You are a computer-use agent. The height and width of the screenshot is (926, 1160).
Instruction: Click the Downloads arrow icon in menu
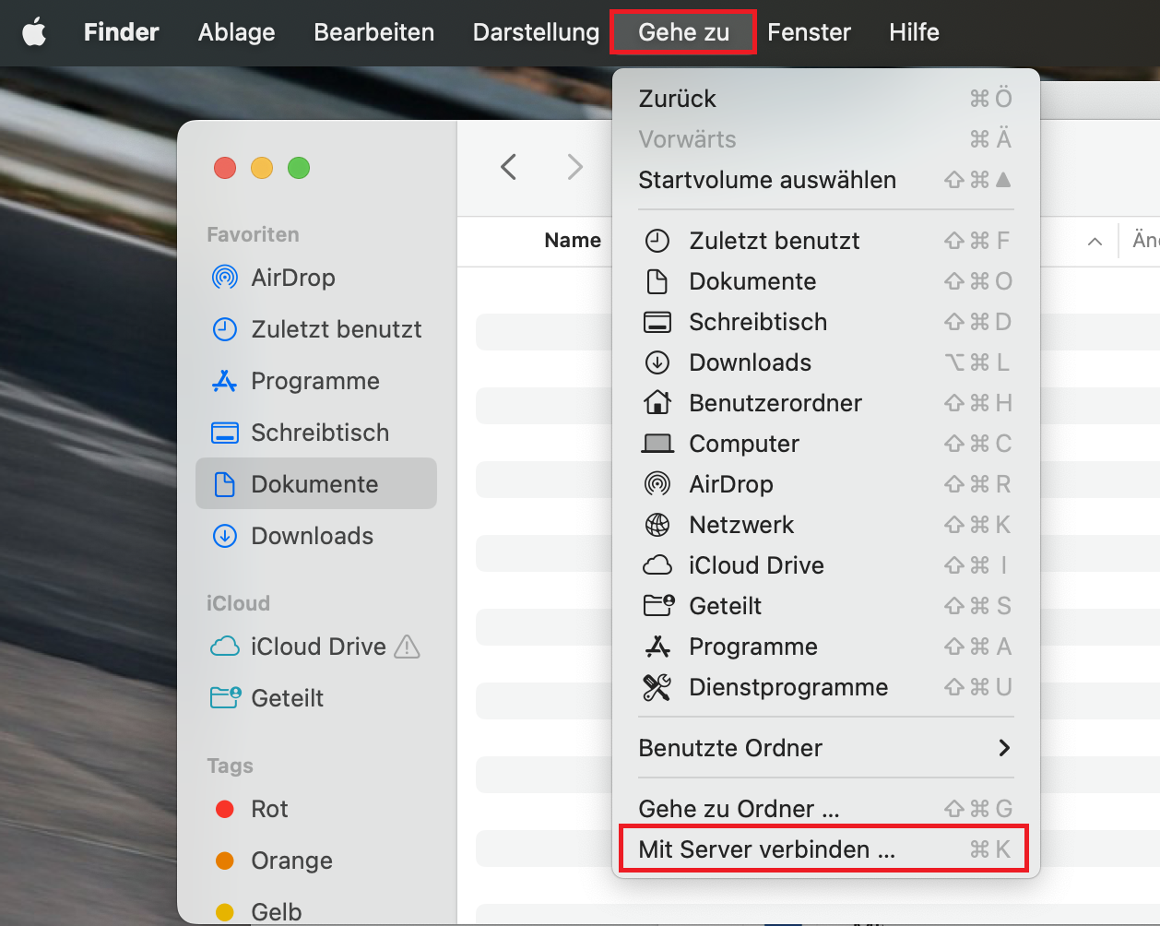click(x=657, y=362)
